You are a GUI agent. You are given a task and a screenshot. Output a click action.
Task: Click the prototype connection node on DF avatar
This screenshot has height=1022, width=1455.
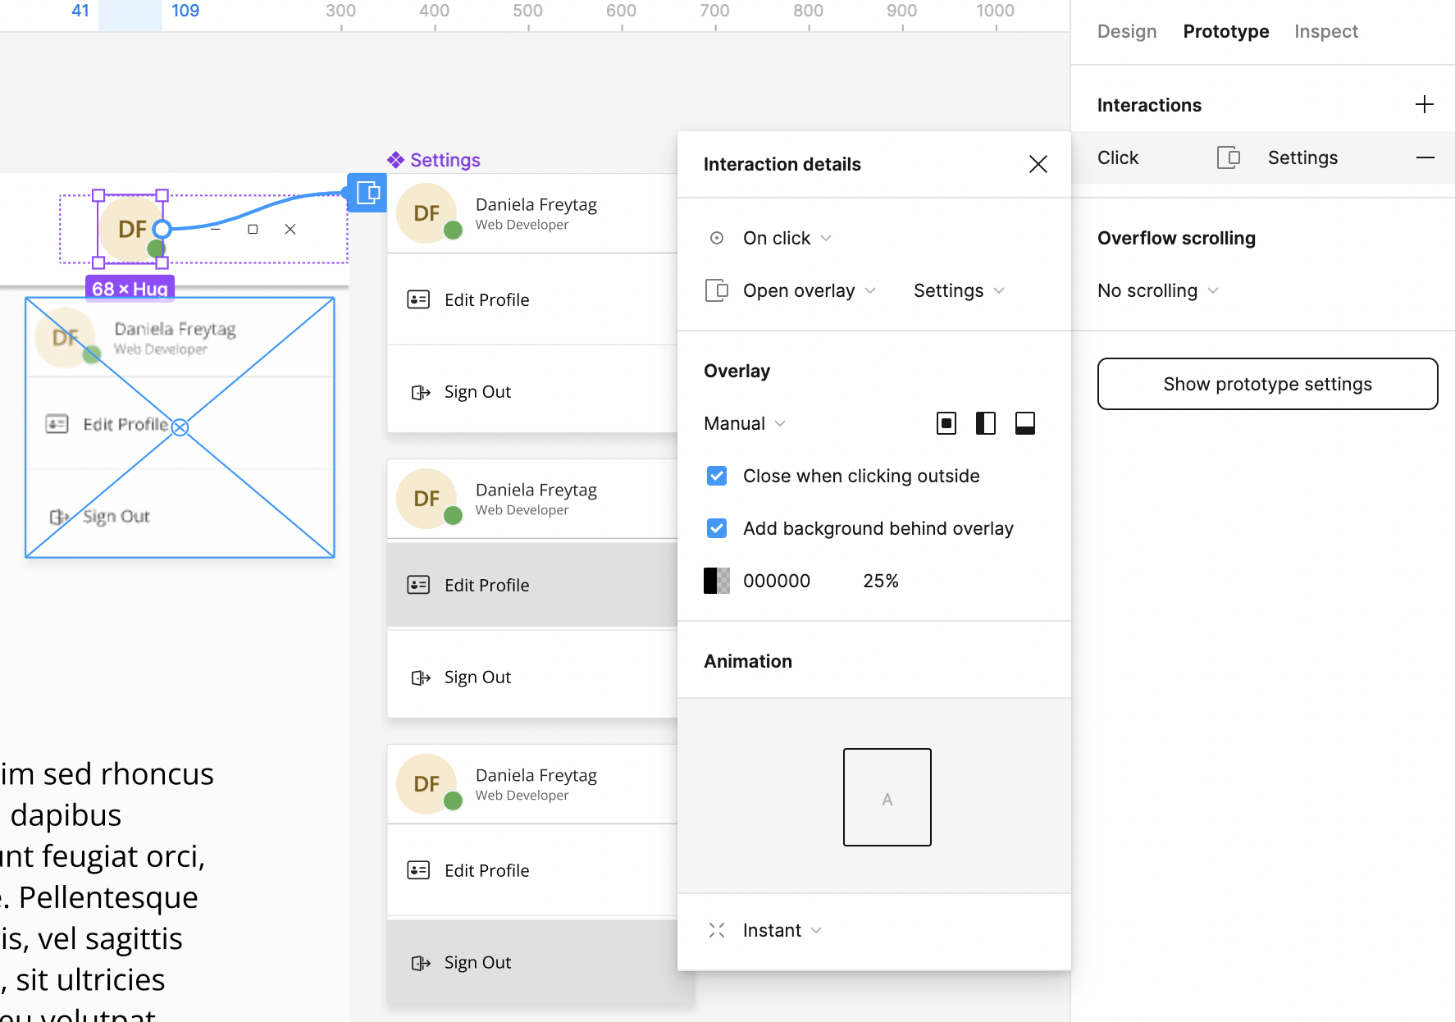(162, 229)
